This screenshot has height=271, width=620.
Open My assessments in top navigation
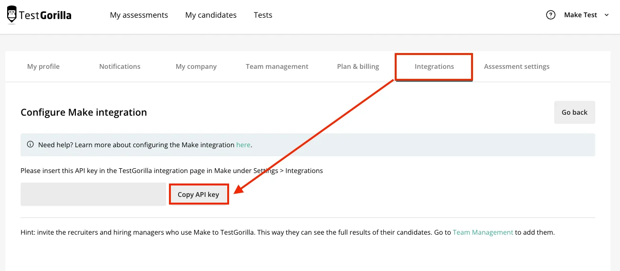(139, 15)
